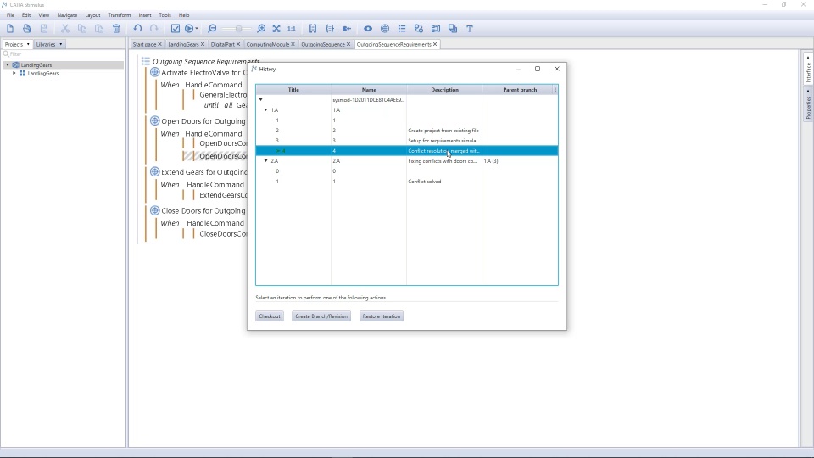Open the dropdown arrow beside the play icon
This screenshot has height=458, width=814.
click(197, 29)
